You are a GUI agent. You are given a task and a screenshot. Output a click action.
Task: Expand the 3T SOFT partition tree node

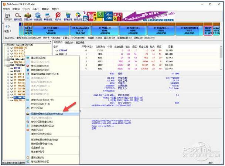[8, 89]
